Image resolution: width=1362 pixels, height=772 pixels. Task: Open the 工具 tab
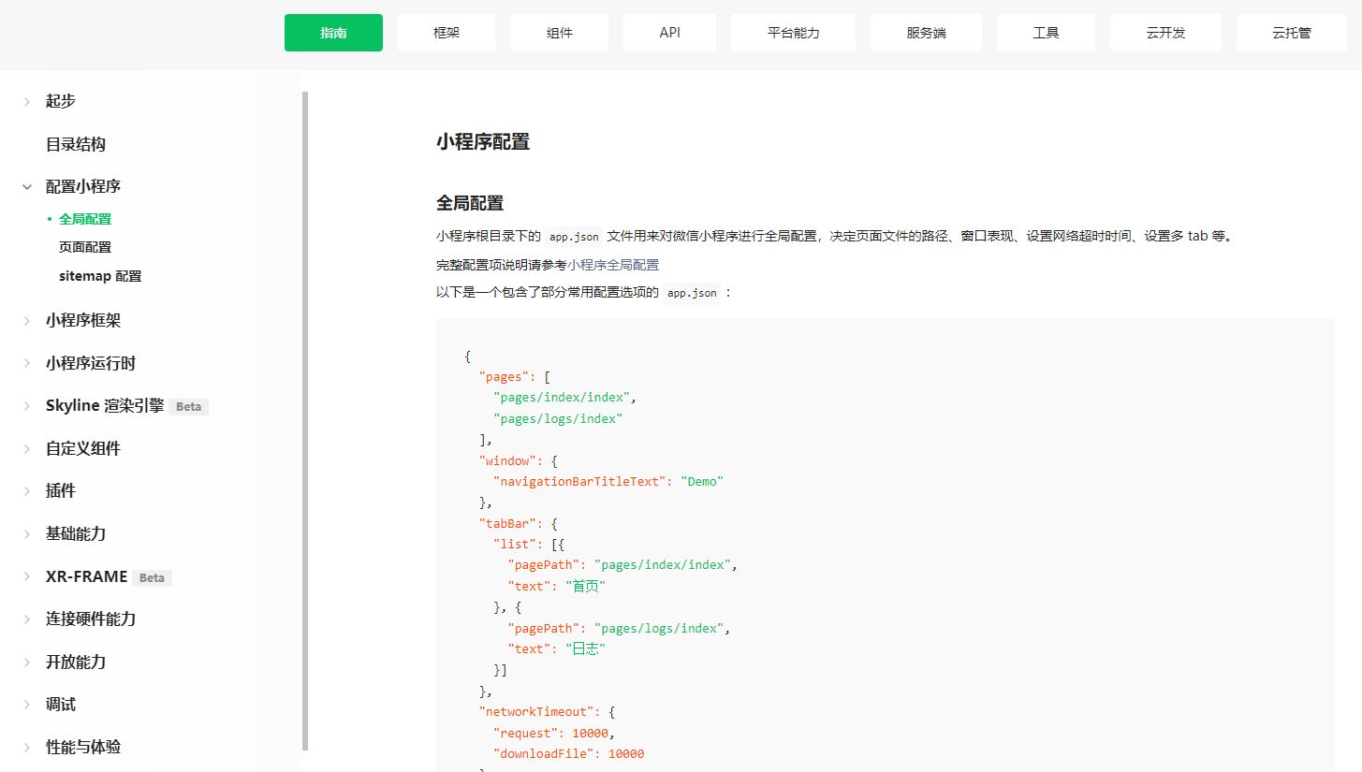(x=1046, y=33)
